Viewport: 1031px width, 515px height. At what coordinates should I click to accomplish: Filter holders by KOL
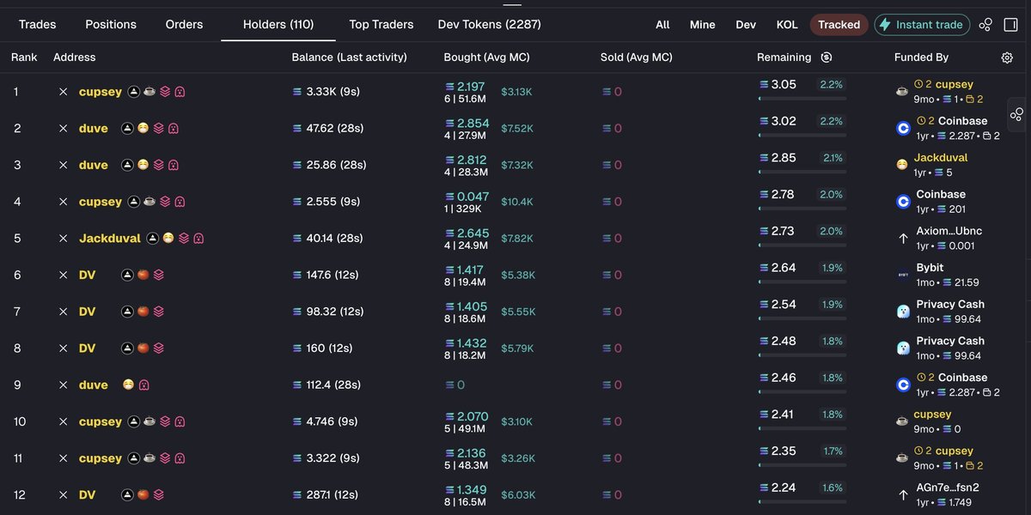[787, 25]
